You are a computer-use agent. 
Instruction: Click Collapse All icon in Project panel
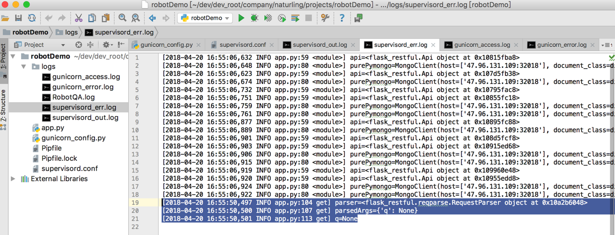pyautogui.click(x=90, y=45)
